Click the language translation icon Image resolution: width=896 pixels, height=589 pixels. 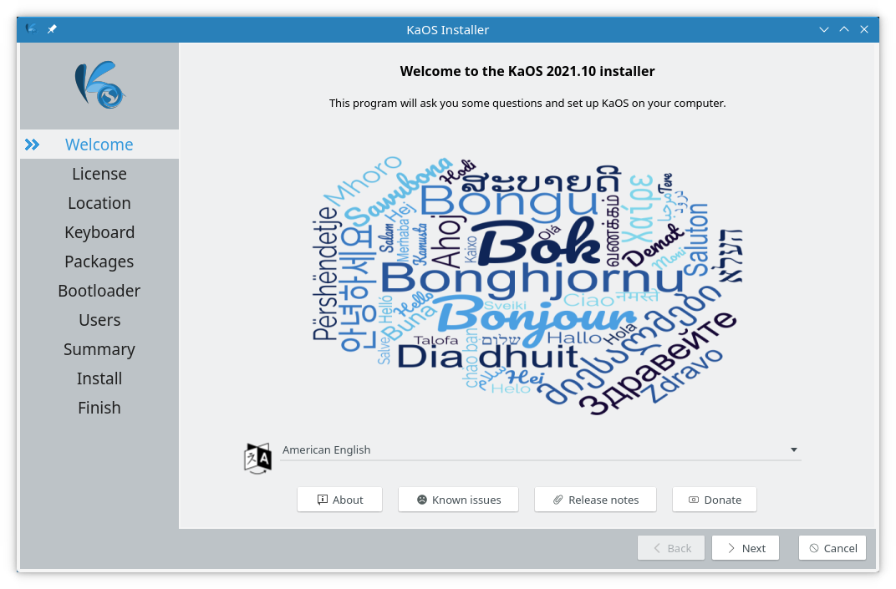(x=257, y=458)
